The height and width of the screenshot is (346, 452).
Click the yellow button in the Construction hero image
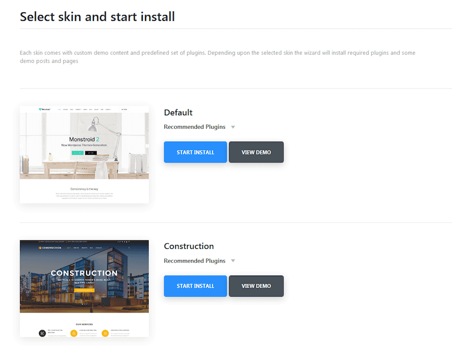[84, 290]
